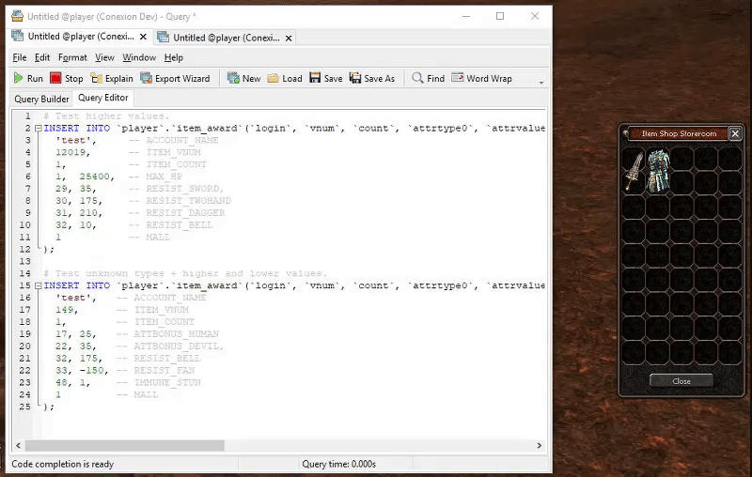Viewport: 752px width, 477px height.
Task: Click Item Shop Storeroom title bar
Action: click(x=678, y=133)
